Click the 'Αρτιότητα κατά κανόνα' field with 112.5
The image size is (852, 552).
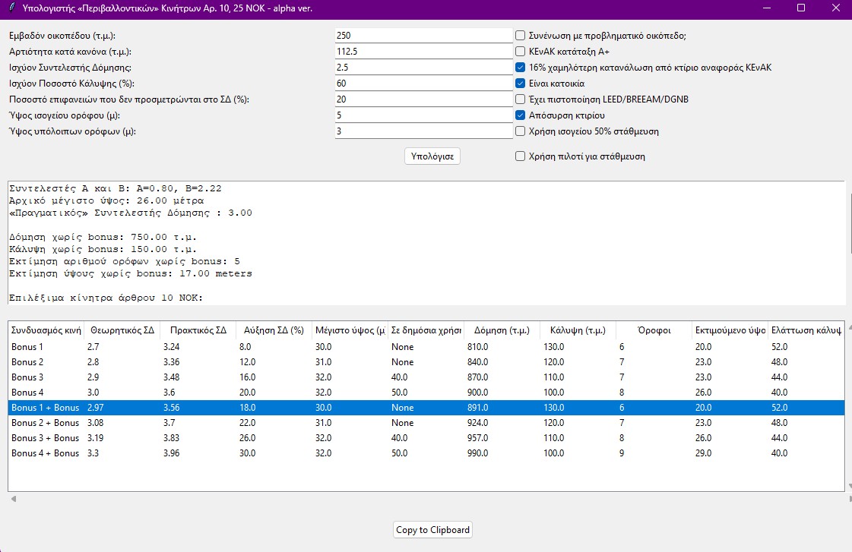point(424,52)
